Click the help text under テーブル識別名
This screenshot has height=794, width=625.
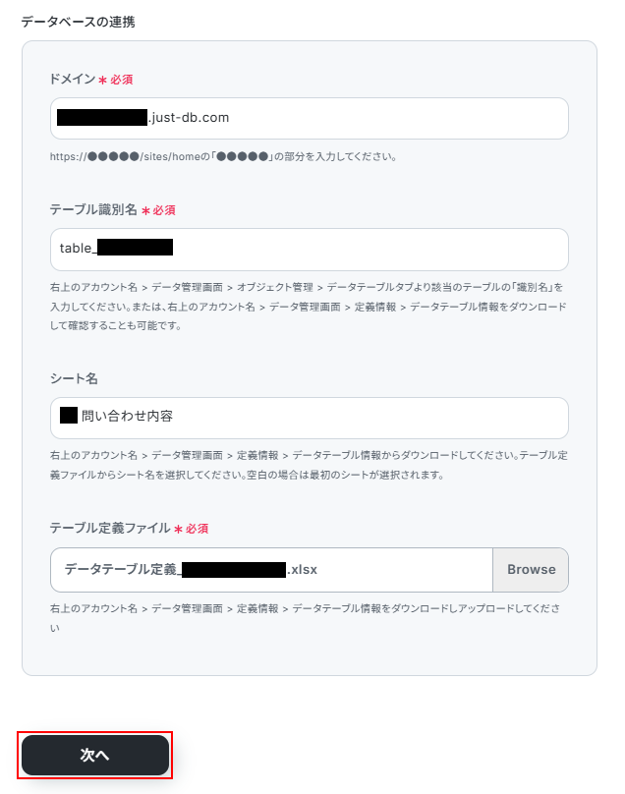click(x=309, y=306)
